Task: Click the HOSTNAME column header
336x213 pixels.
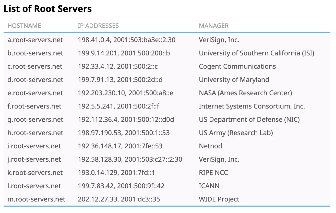Action: point(24,26)
